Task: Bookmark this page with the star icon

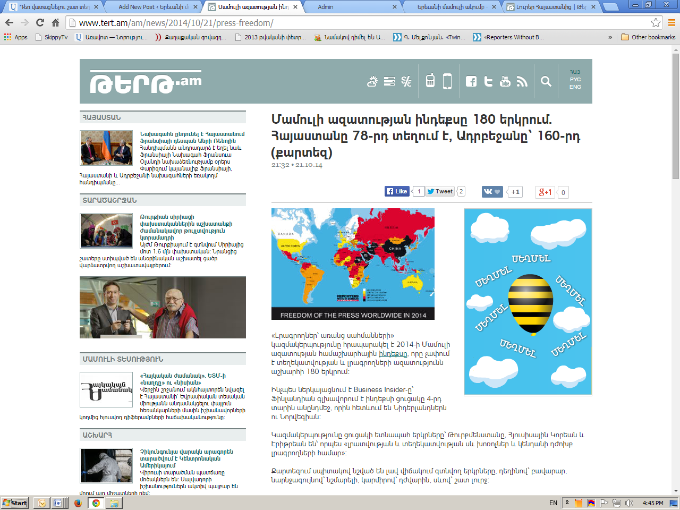Action: [x=656, y=23]
